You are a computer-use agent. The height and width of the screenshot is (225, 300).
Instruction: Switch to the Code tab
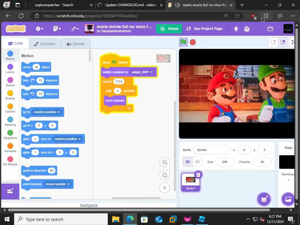(15, 43)
